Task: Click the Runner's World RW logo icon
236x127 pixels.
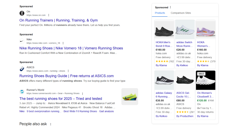Action: click(22, 92)
